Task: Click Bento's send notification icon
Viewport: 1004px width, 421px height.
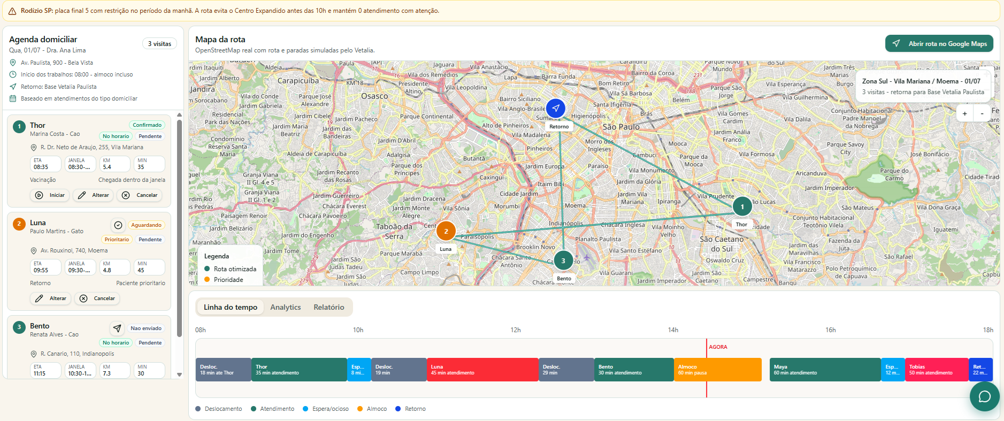Action: coord(117,328)
